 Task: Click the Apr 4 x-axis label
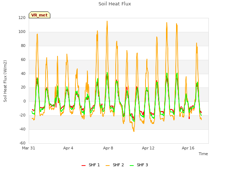tap(68, 148)
